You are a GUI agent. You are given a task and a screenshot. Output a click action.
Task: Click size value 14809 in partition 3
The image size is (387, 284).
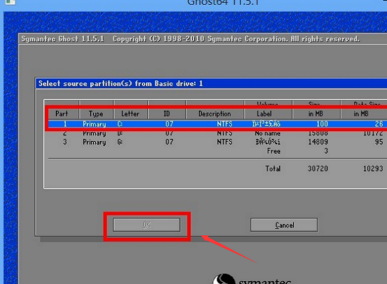[x=318, y=142]
